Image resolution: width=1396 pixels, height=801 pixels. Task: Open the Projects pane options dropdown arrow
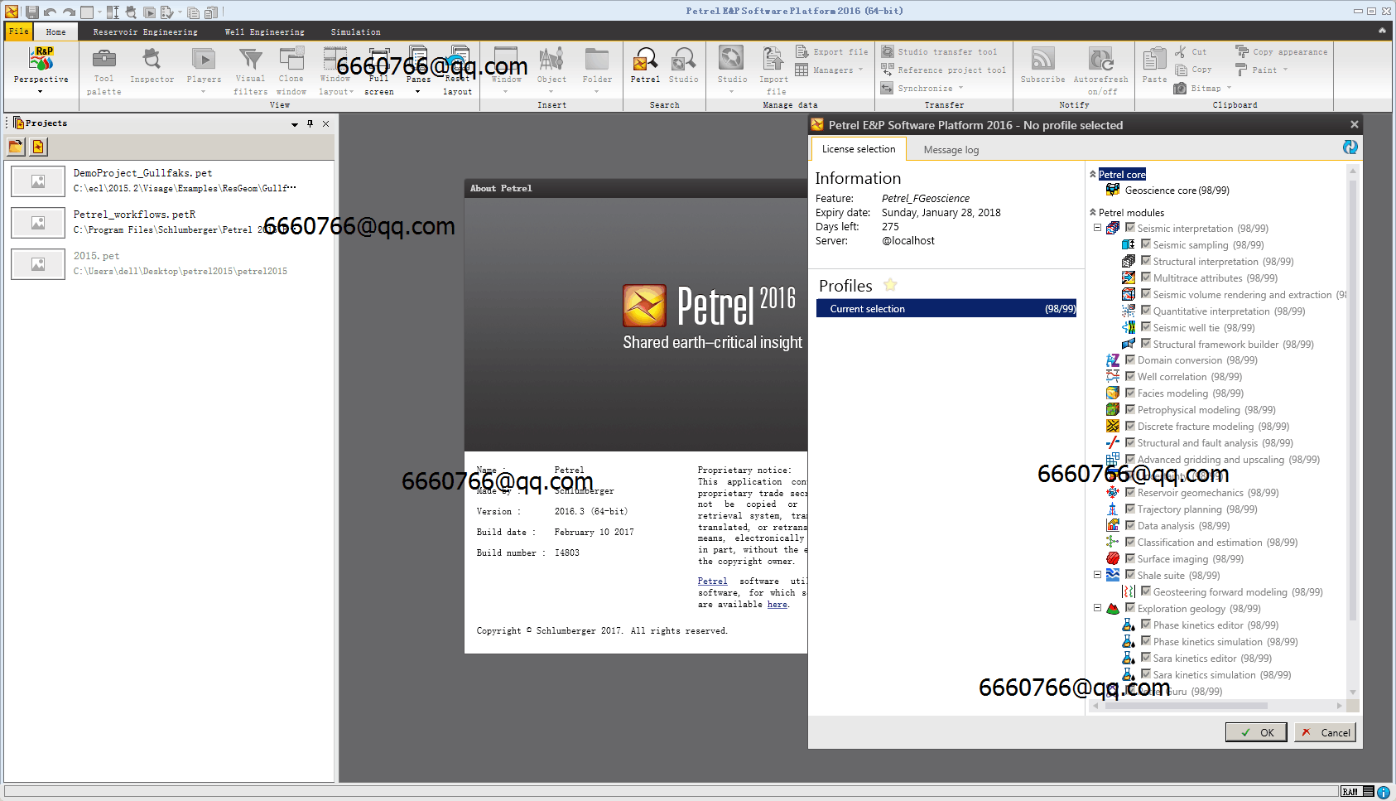(x=295, y=124)
